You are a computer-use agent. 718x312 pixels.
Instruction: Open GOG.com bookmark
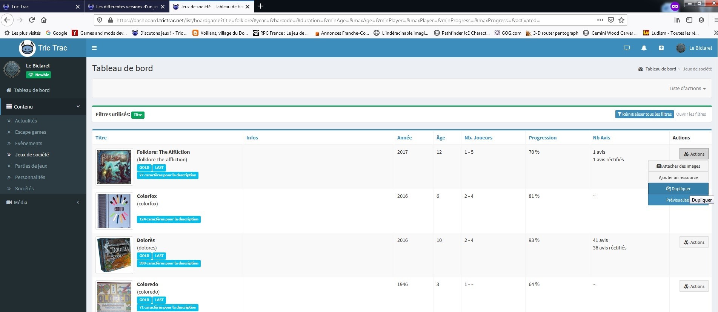508,33
